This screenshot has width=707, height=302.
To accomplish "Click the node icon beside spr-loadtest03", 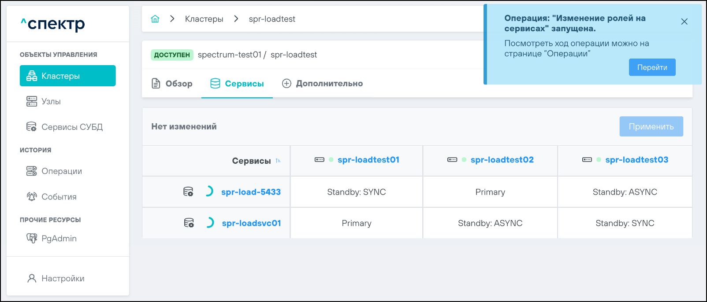I will point(587,160).
